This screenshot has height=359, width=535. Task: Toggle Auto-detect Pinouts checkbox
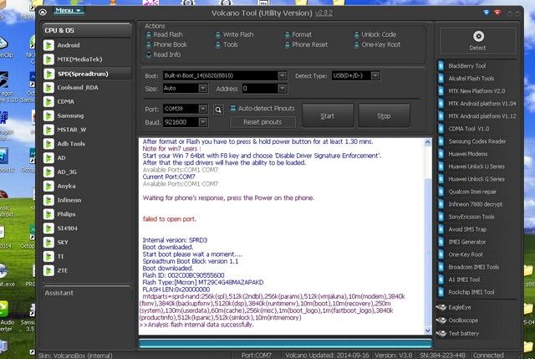coord(233,108)
